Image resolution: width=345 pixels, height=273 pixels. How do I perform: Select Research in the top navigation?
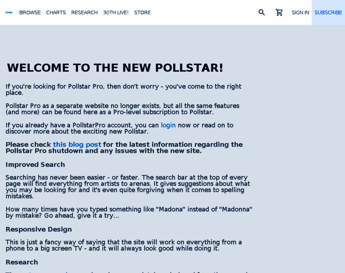pos(84,12)
